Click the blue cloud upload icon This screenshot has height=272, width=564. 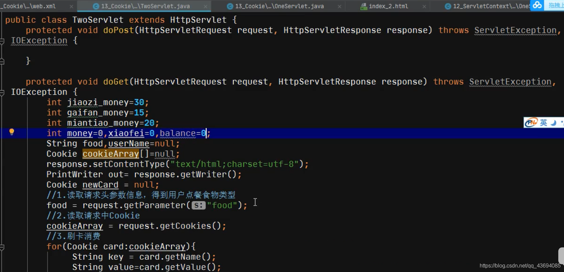click(x=537, y=5)
